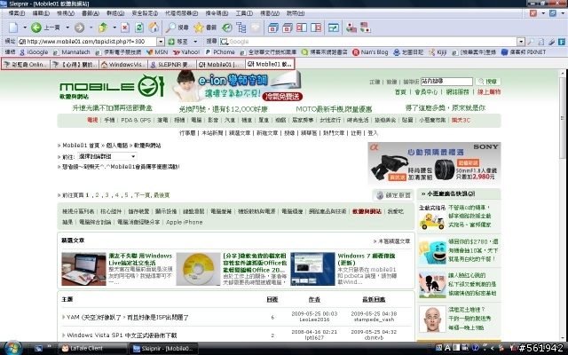Viewport: 568px width, 355px height.
Task: Switch to LaTale Client taskbar button
Action: (92, 349)
